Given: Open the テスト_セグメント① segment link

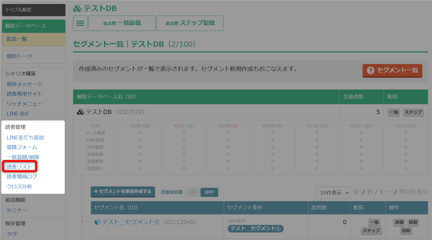Looking at the screenshot, I should pyautogui.click(x=131, y=222).
